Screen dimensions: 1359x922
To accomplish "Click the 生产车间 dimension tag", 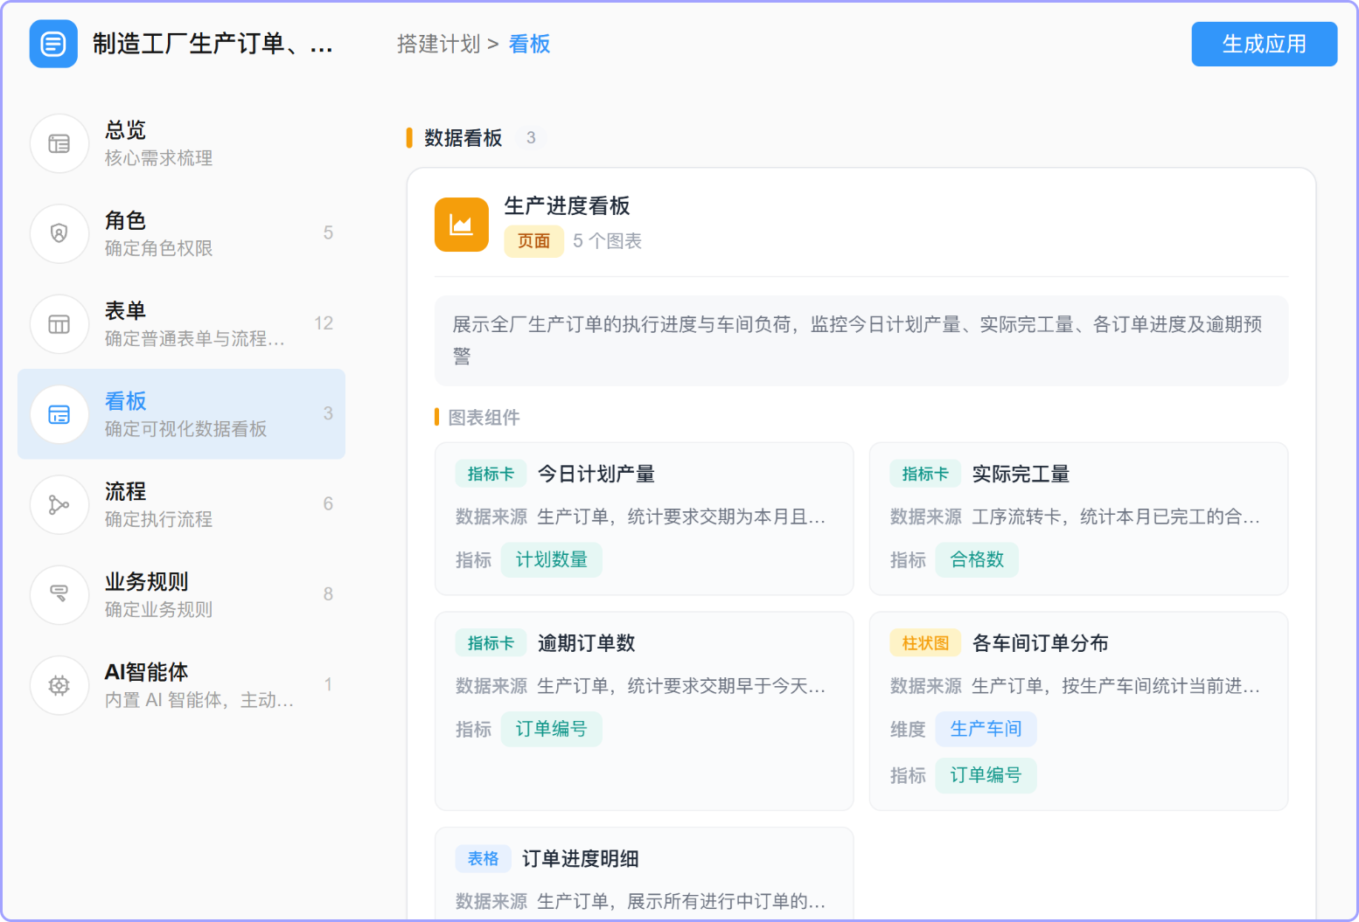I will 986,729.
